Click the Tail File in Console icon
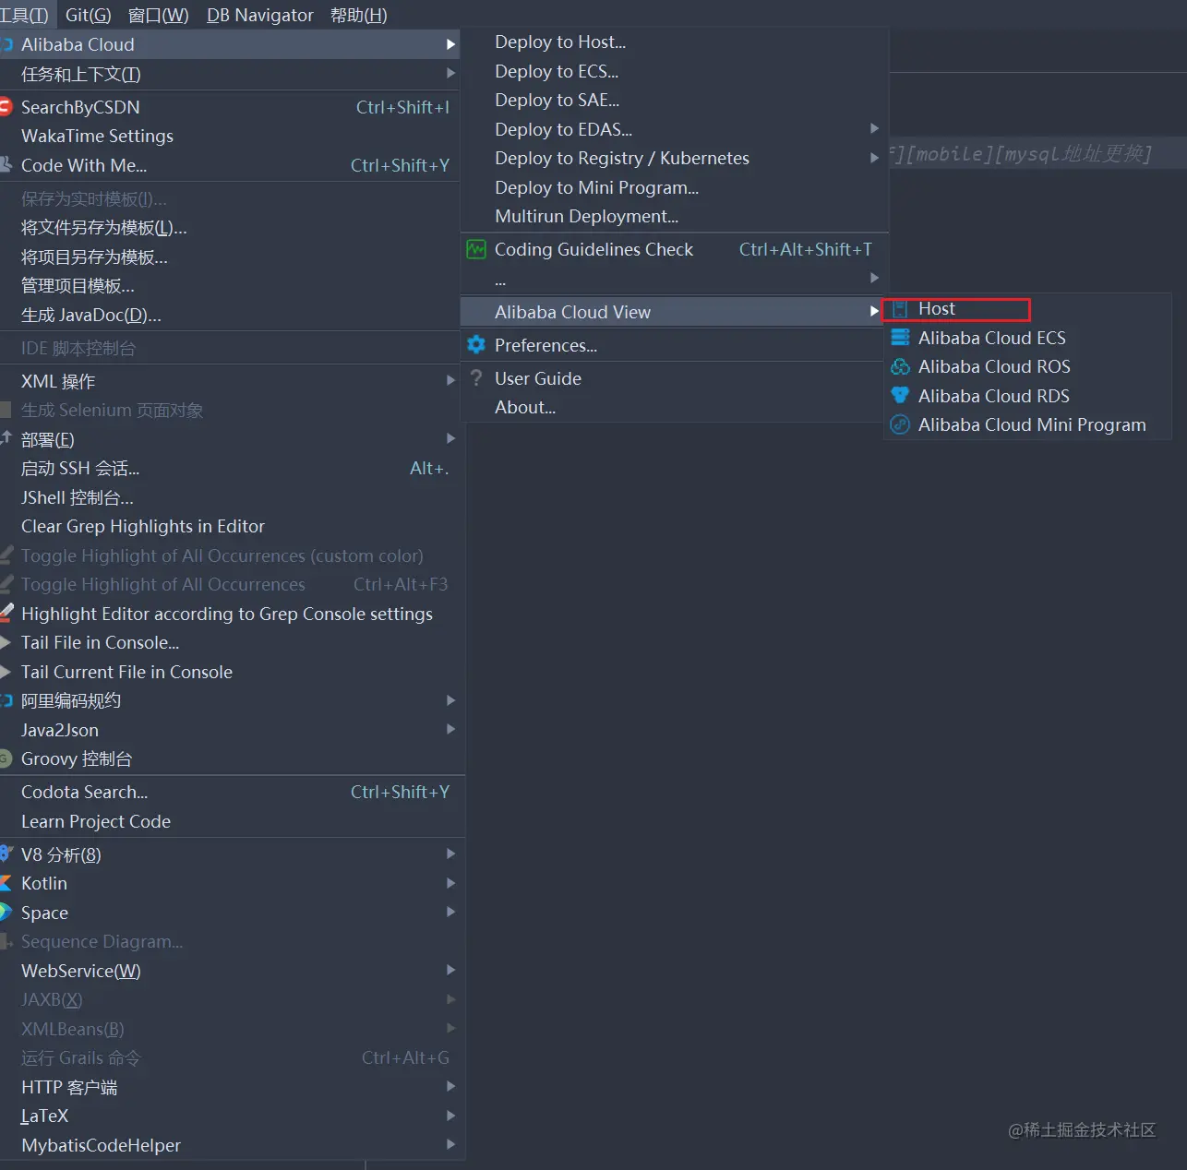Viewport: 1187px width, 1170px height. tap(6, 642)
